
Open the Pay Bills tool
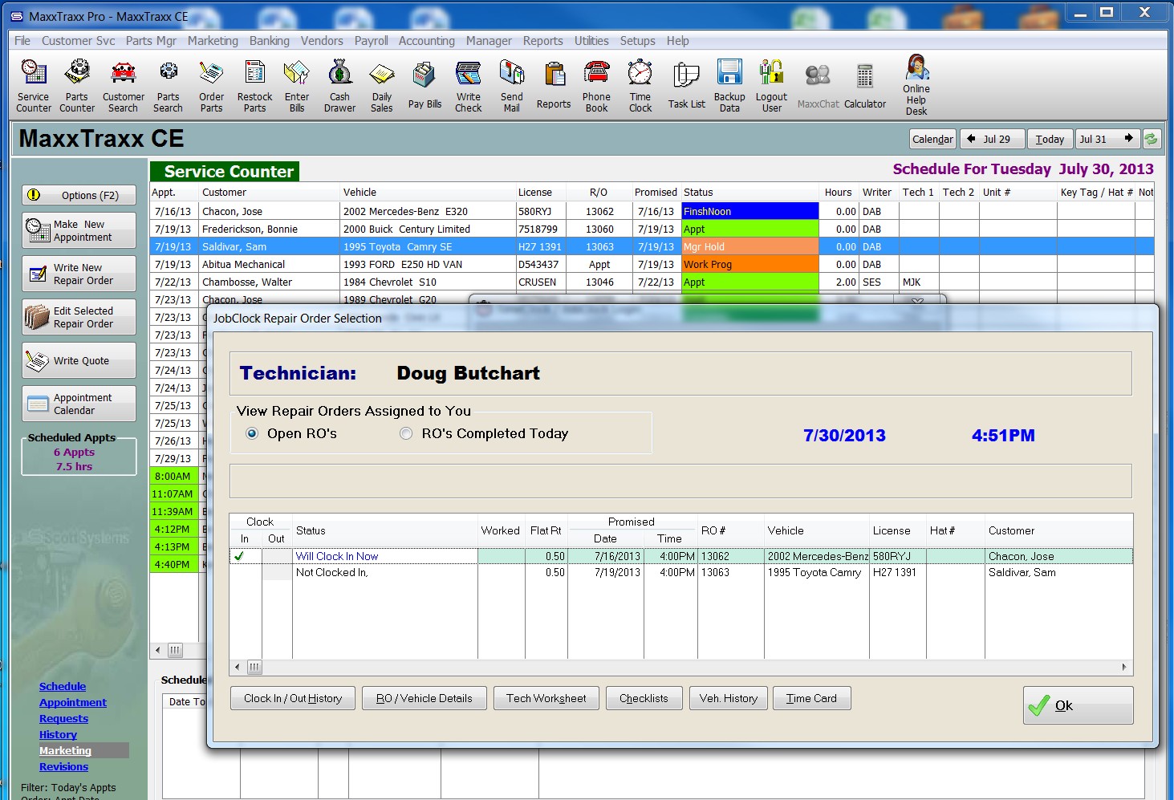[x=425, y=86]
